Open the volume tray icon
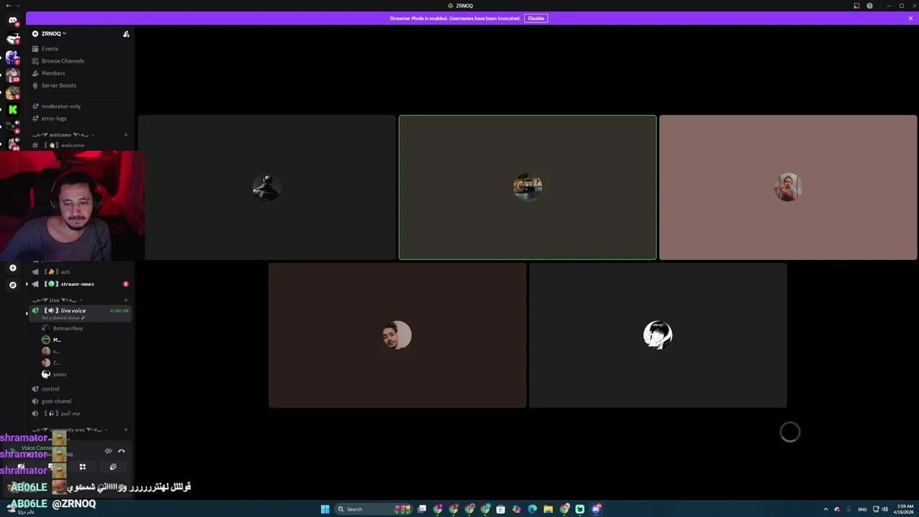The height and width of the screenshot is (517, 919). (x=884, y=509)
